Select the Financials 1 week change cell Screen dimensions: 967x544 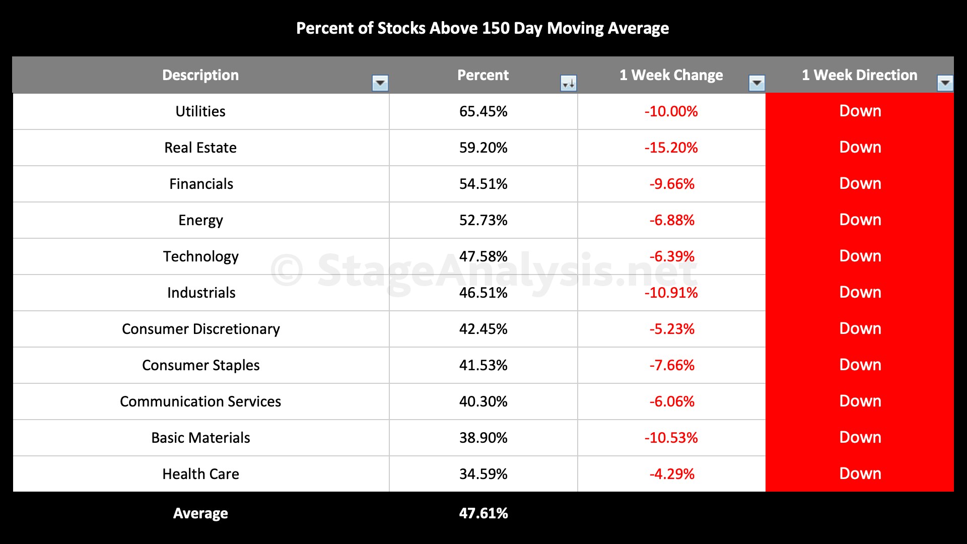(671, 184)
